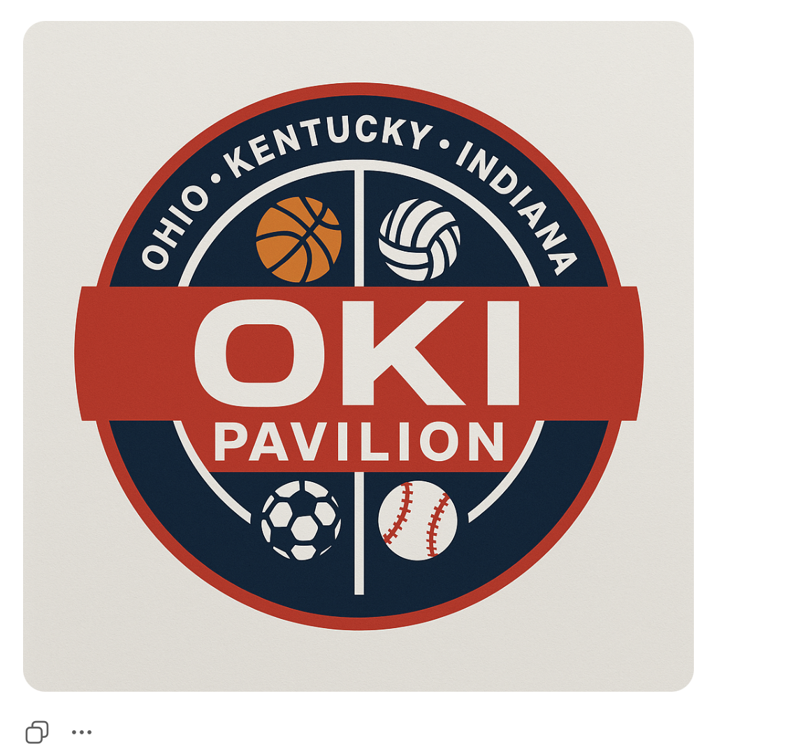Click the white divider between soccer ball and baseball
The height and width of the screenshot is (756, 791).
coord(359,533)
